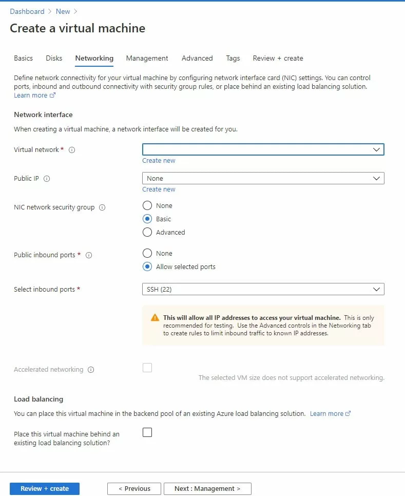Click info icon next to Public inbound ports
Screen dimensions: 405x496
tap(89, 255)
